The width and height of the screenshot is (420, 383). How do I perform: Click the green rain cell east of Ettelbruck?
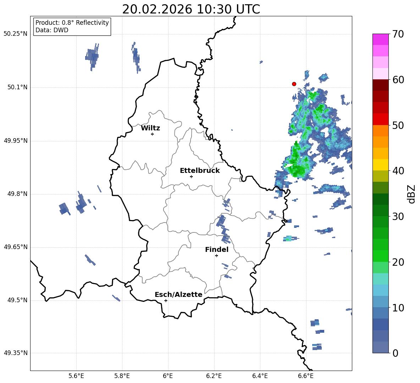(x=297, y=162)
